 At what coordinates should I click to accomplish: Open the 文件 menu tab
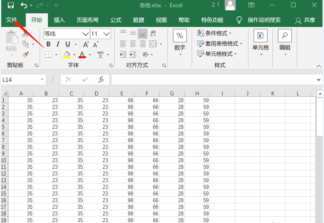coord(12,20)
